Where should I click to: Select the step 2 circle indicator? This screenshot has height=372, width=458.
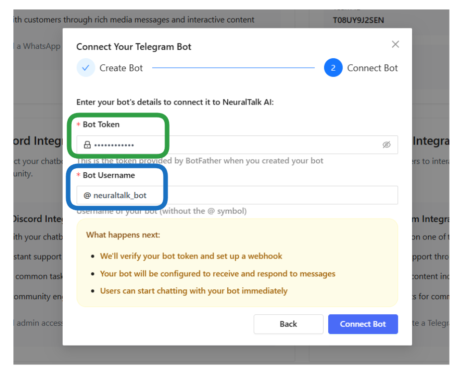click(x=334, y=68)
